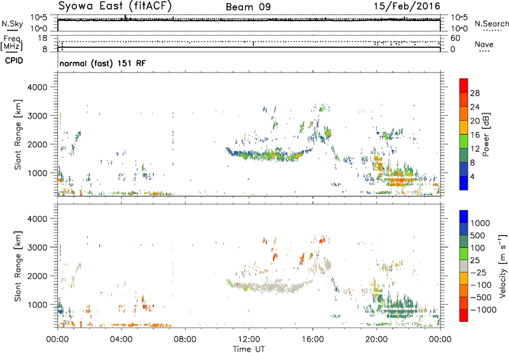
Task: Click the "2000" tick of the Velocity panel
Action: (x=38, y=276)
